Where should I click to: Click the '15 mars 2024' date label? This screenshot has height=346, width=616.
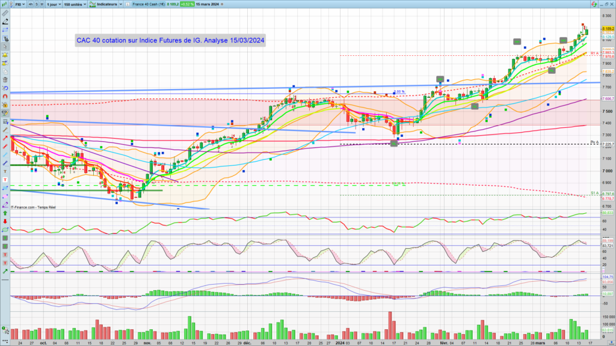point(208,4)
